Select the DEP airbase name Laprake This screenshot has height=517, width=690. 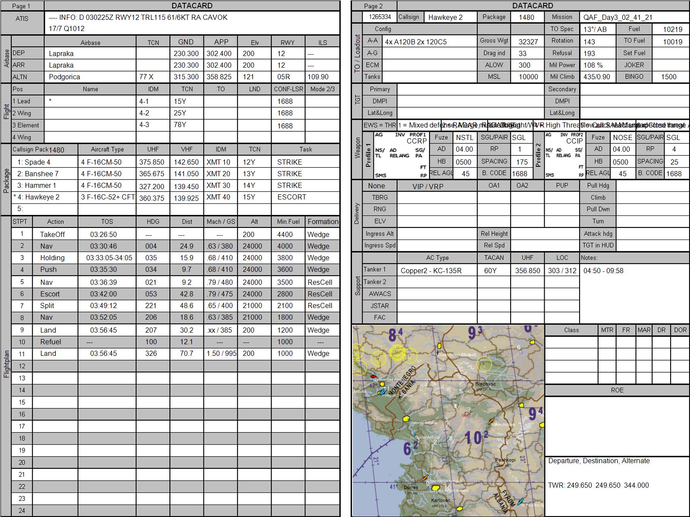coord(61,53)
